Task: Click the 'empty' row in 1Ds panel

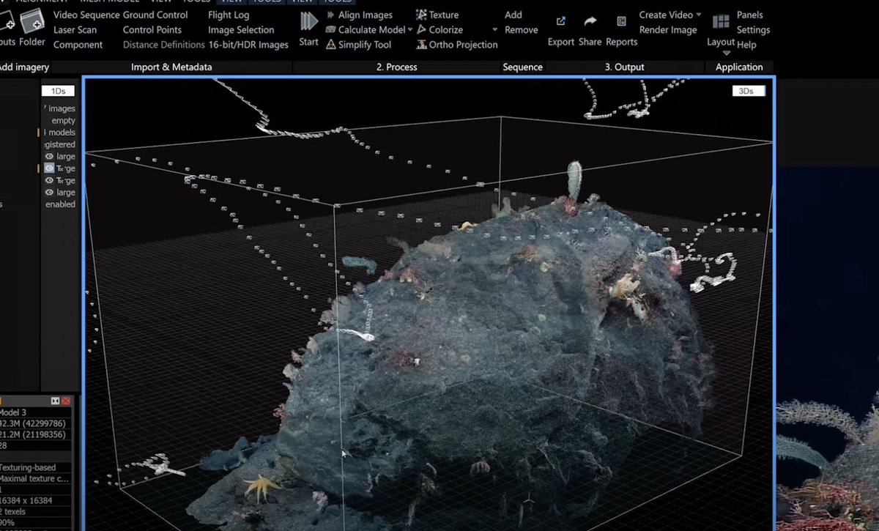Action: pyautogui.click(x=63, y=121)
